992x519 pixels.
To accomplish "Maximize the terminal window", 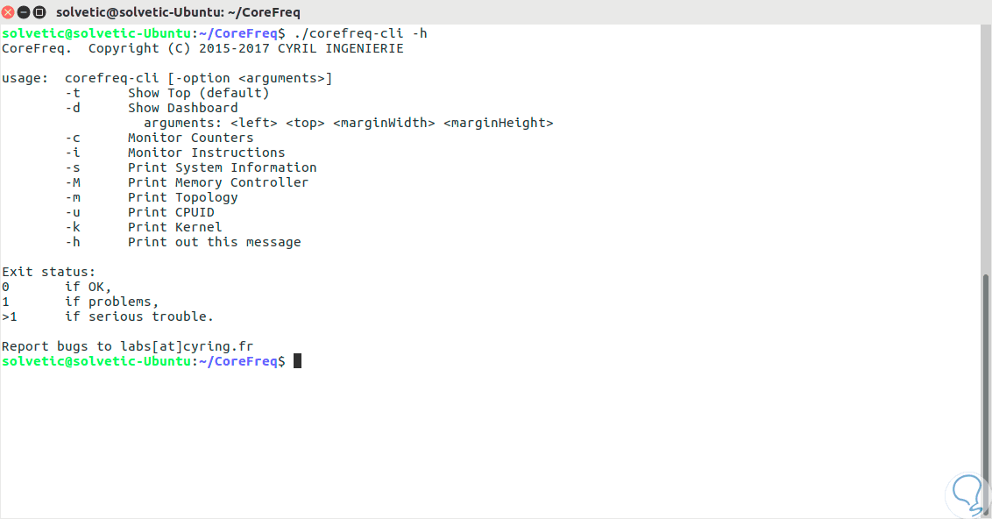I will (x=39, y=12).
